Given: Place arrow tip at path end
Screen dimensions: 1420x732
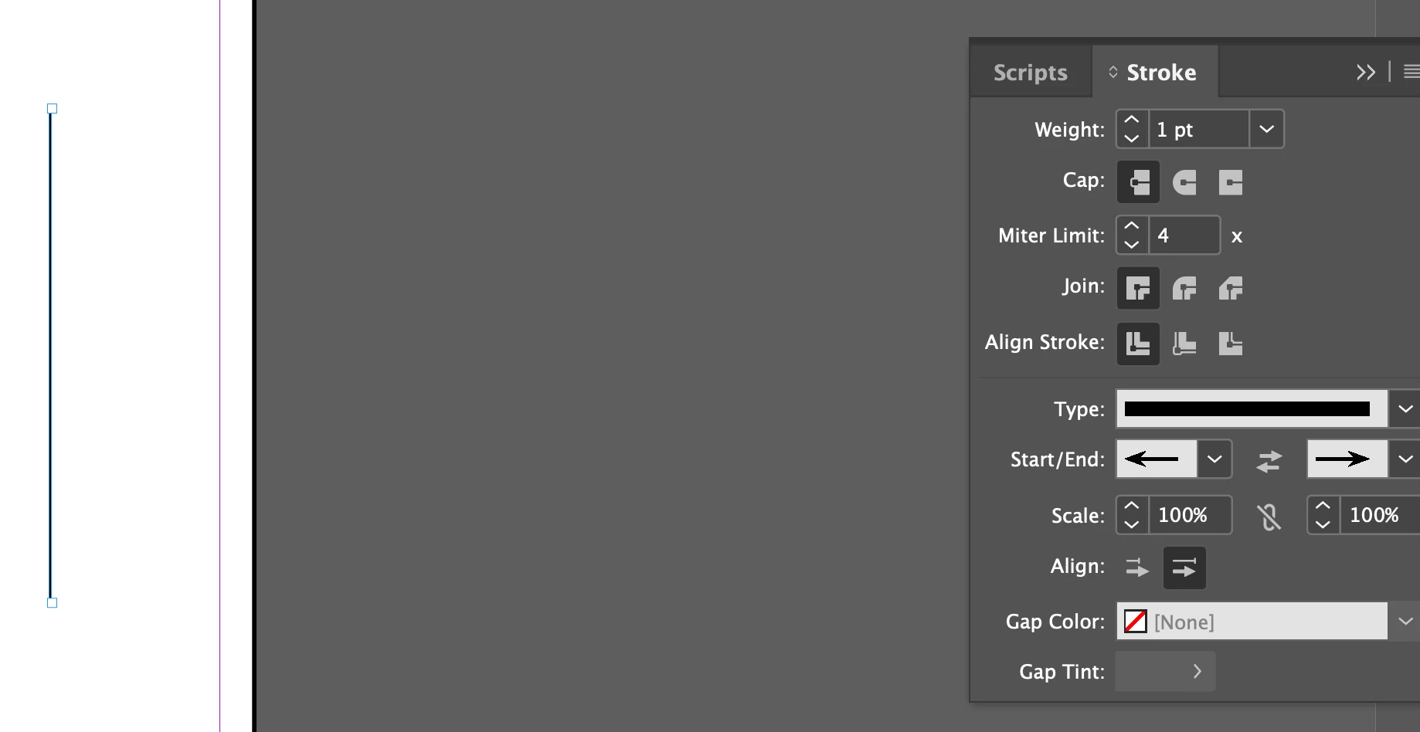Looking at the screenshot, I should pyautogui.click(x=1184, y=568).
